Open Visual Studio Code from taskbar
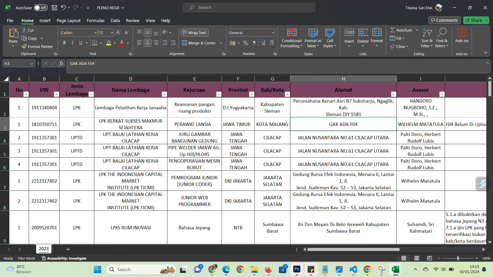This screenshot has height=277, width=493. click(353, 269)
